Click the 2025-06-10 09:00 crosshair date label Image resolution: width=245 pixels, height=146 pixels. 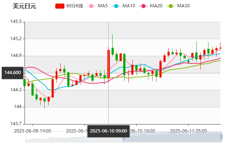point(108,131)
